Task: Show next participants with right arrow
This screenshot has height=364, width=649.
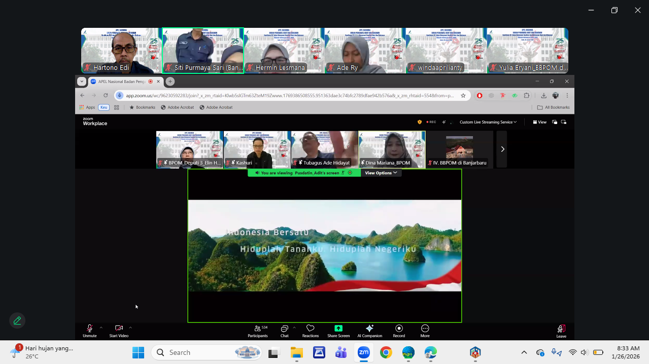Action: pos(502,149)
